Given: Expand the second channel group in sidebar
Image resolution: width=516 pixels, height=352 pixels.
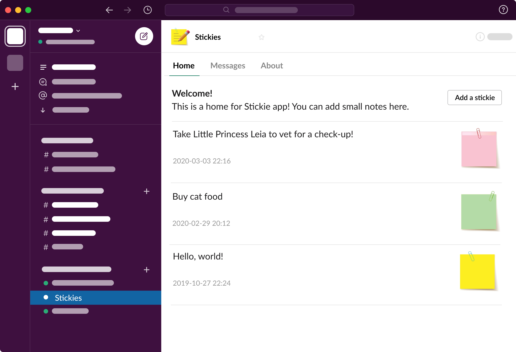Looking at the screenshot, I should pyautogui.click(x=73, y=191).
